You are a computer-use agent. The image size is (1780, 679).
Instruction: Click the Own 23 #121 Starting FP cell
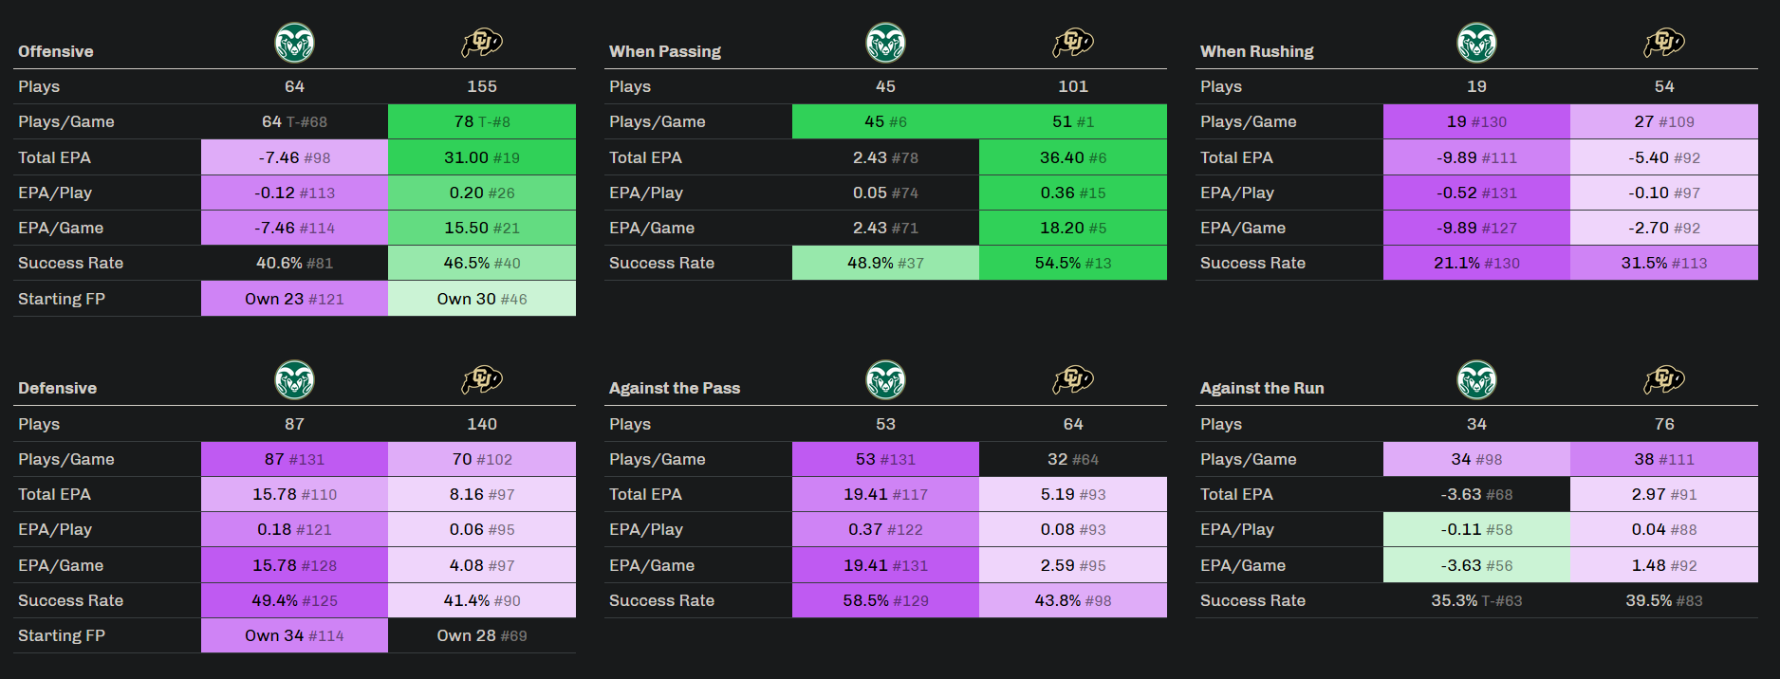coord(294,299)
